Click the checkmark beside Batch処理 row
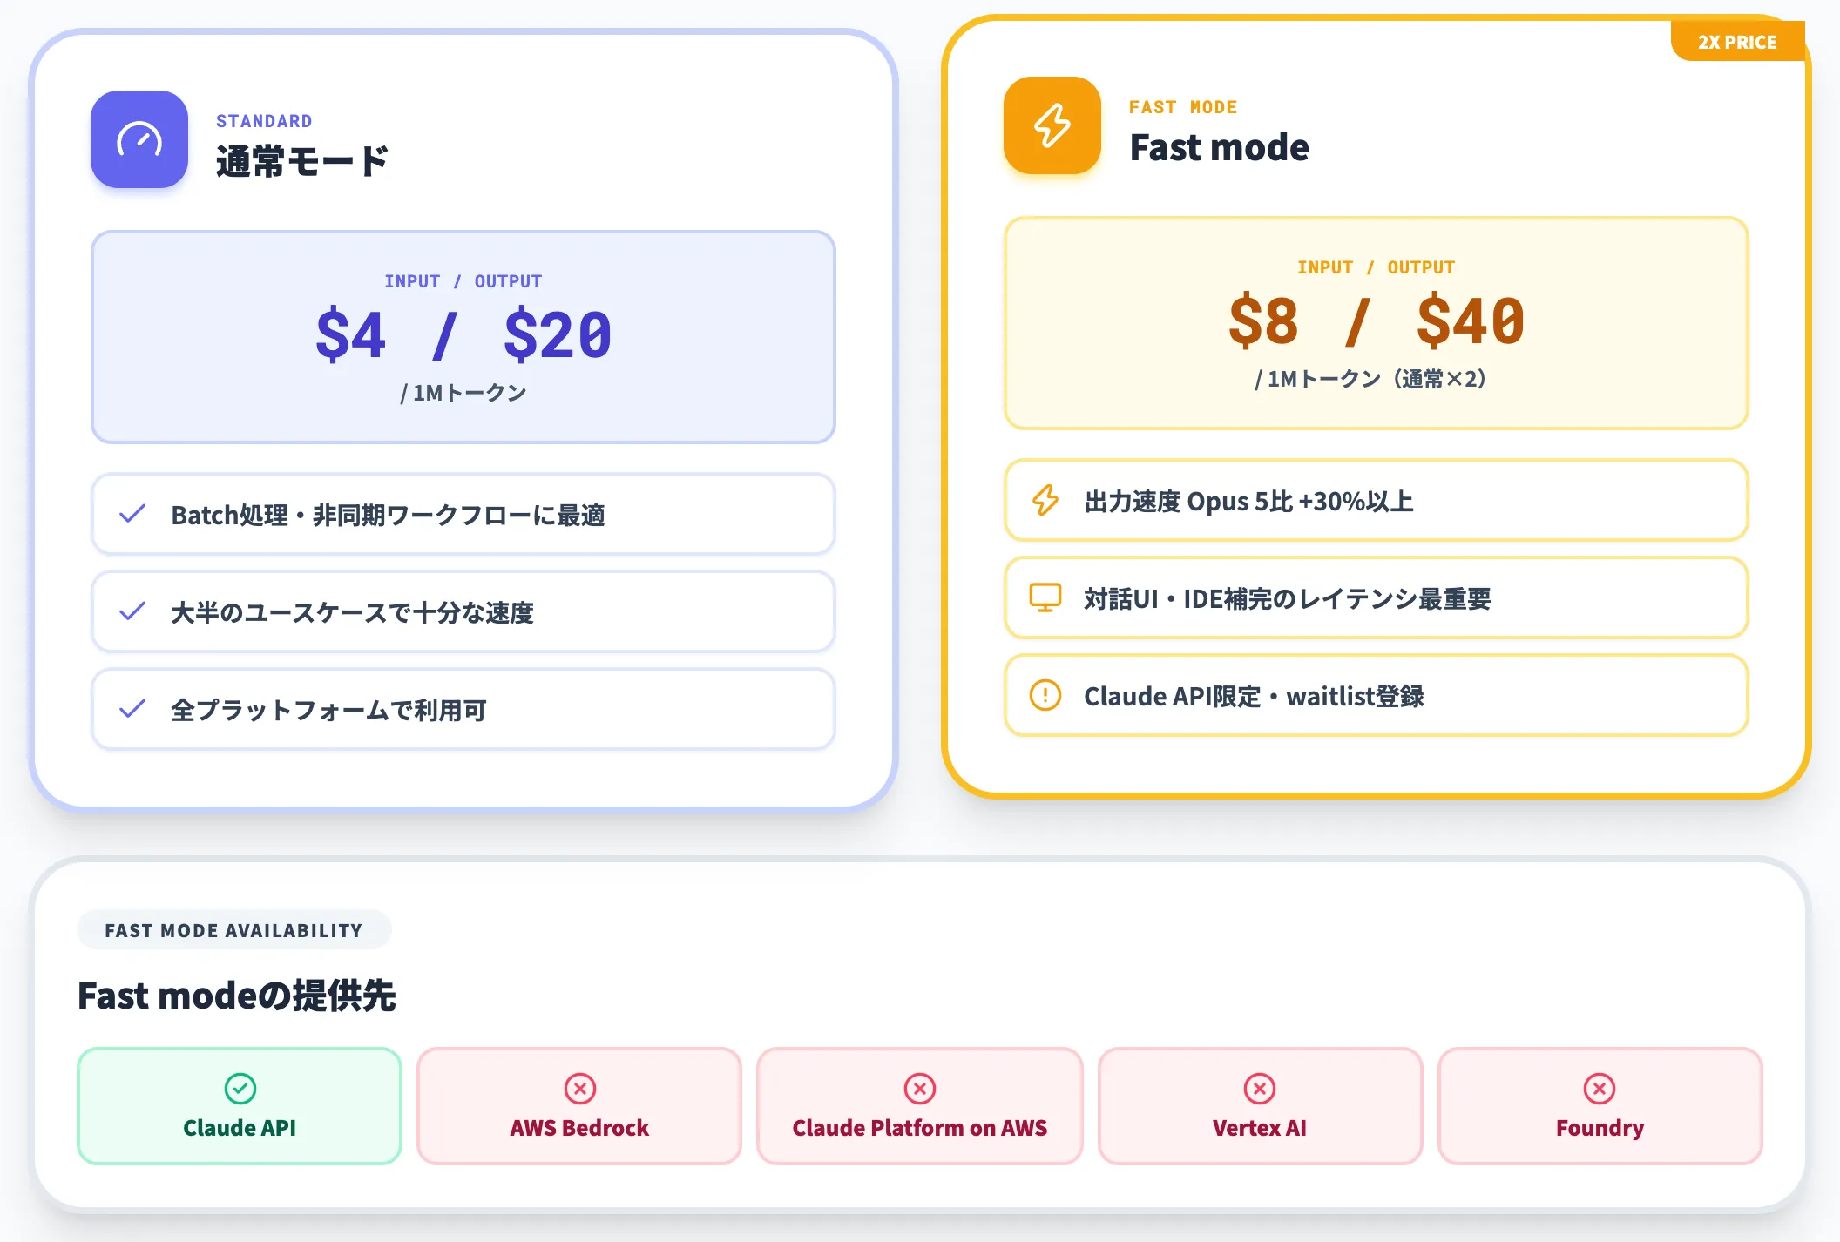 (x=132, y=514)
